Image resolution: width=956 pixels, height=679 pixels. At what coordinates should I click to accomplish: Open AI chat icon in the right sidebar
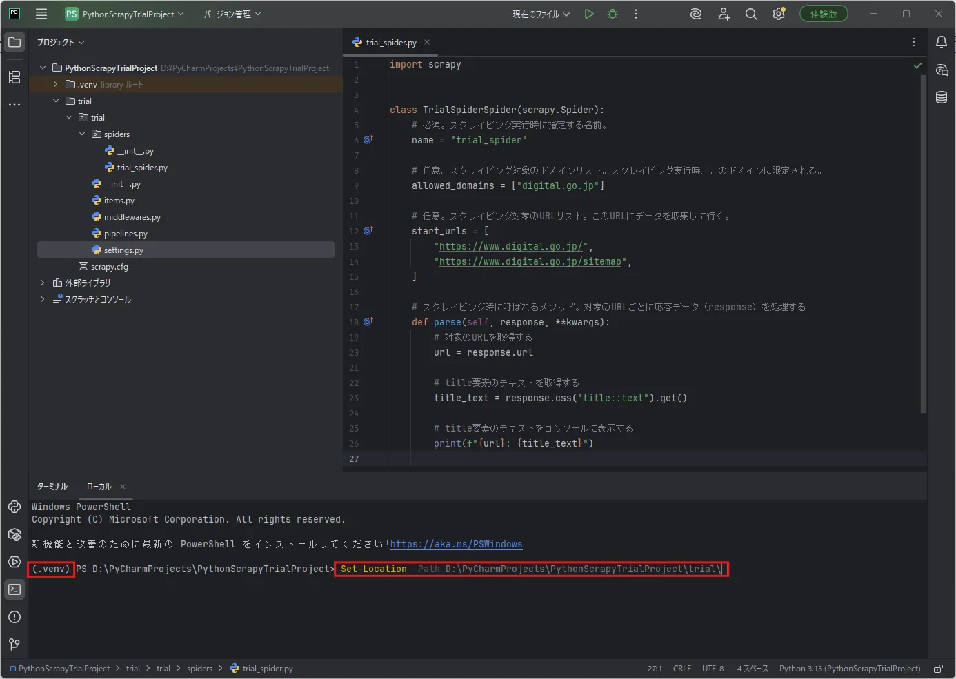click(x=942, y=70)
